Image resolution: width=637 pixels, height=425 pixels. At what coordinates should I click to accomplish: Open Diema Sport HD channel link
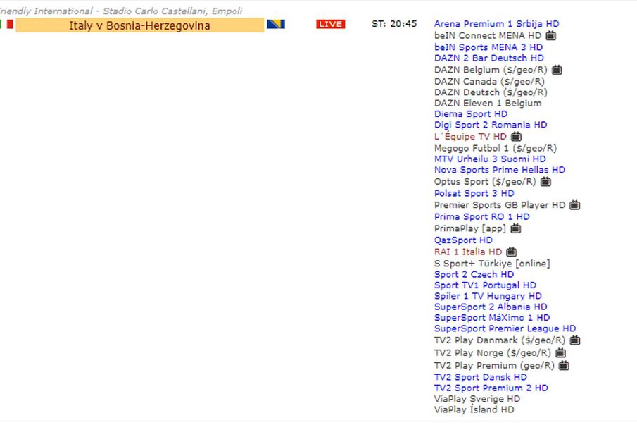pyautogui.click(x=470, y=114)
